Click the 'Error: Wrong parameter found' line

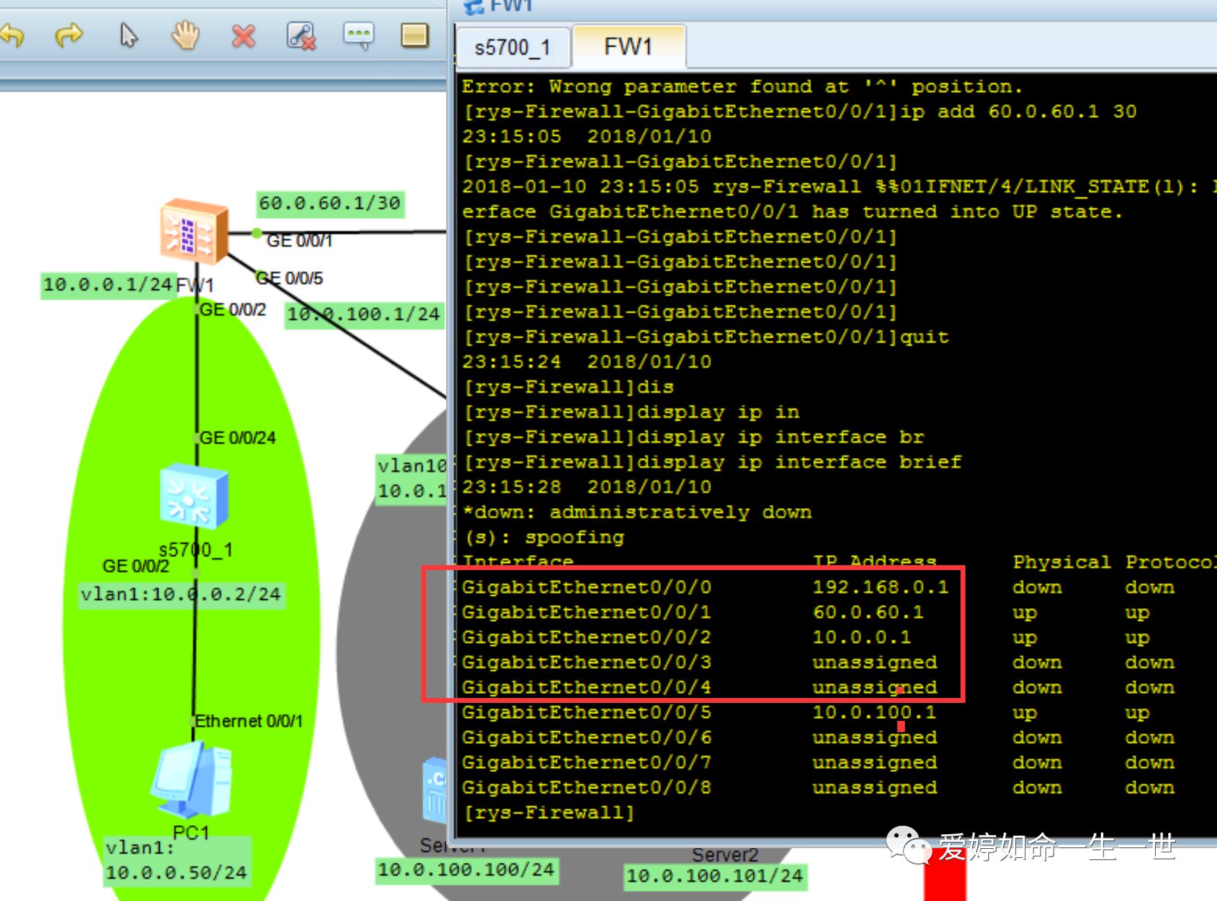click(x=742, y=86)
